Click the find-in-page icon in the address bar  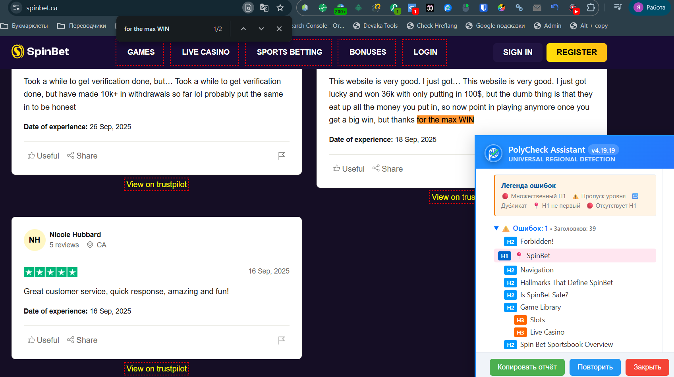[248, 8]
